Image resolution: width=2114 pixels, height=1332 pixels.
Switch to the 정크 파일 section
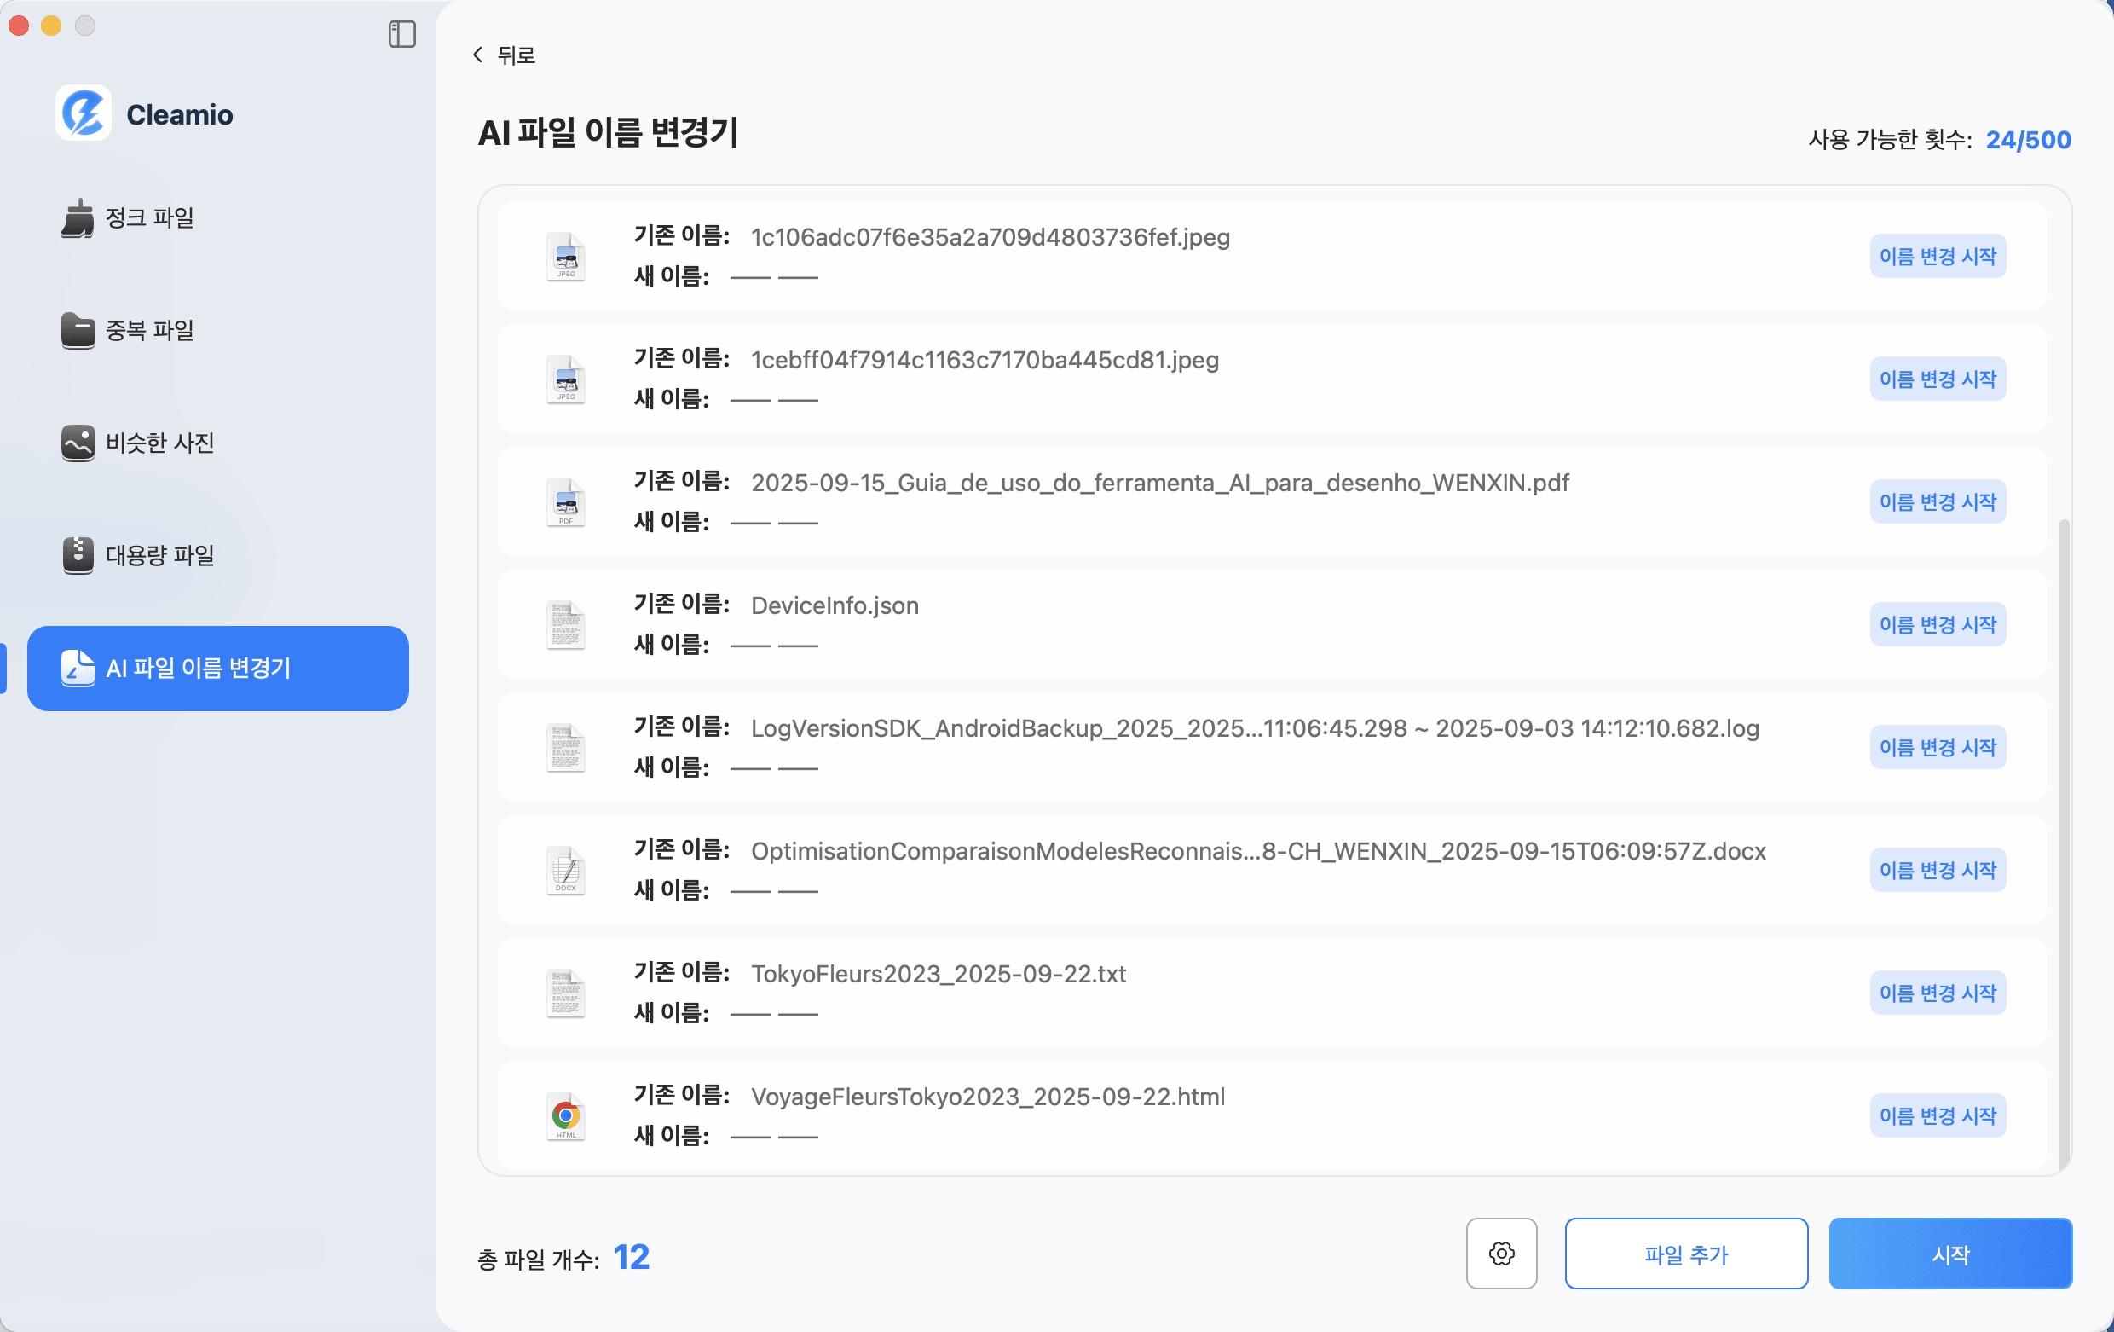coord(149,218)
